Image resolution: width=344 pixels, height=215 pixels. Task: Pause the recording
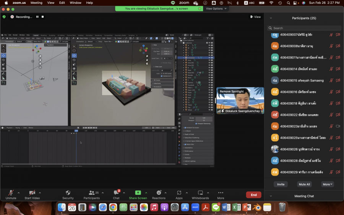pyautogui.click(x=37, y=17)
